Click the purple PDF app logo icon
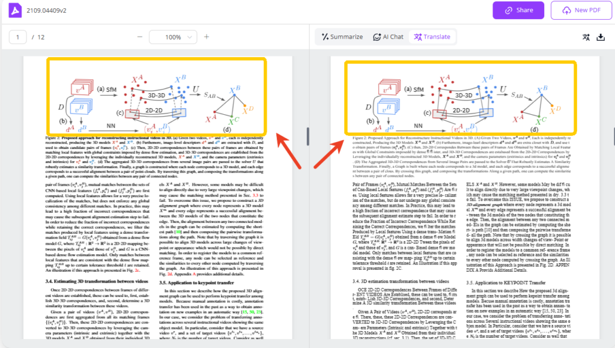This screenshot has height=348, width=615. point(15,10)
